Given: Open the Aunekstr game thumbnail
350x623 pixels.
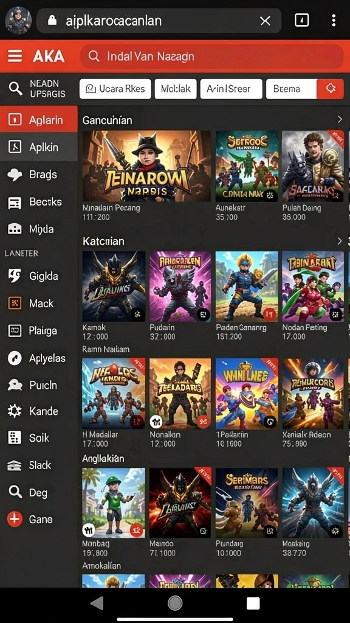Looking at the screenshot, I should 247,166.
